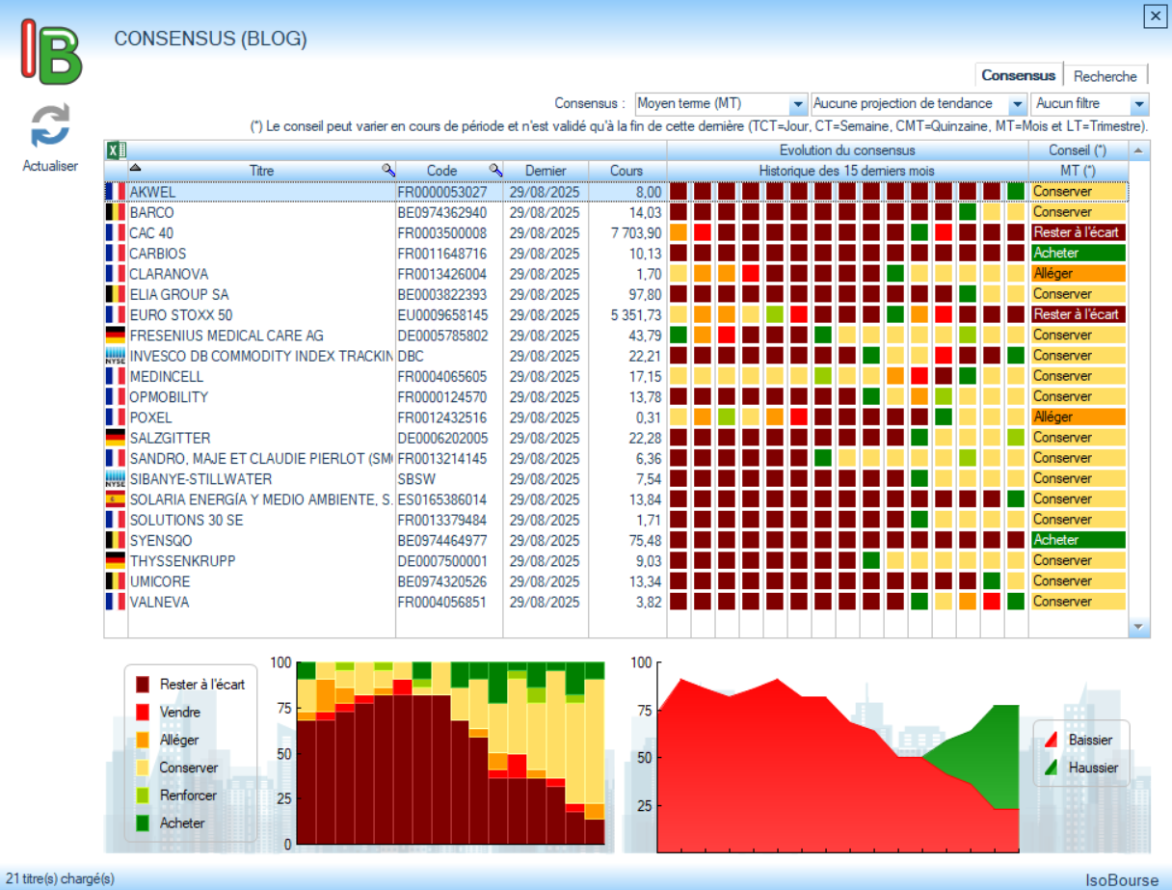Click the Belgian flag beside BARCO
Screen dimensions: 1172x890
pos(116,212)
